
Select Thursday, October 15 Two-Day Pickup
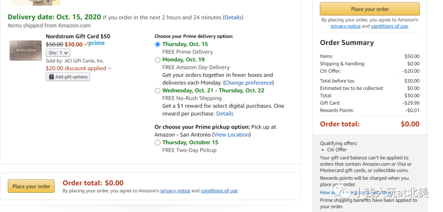click(x=158, y=143)
